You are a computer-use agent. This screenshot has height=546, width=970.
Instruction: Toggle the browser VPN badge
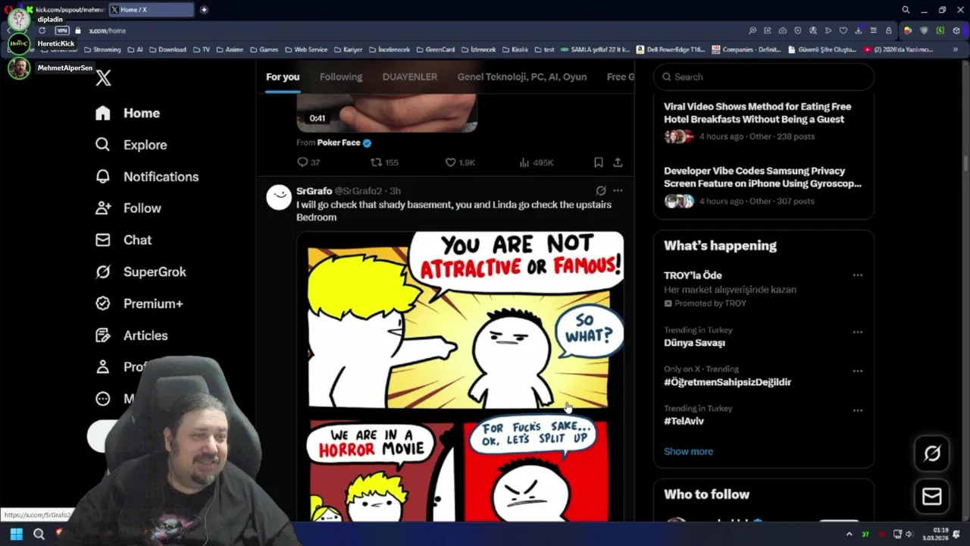point(62,30)
